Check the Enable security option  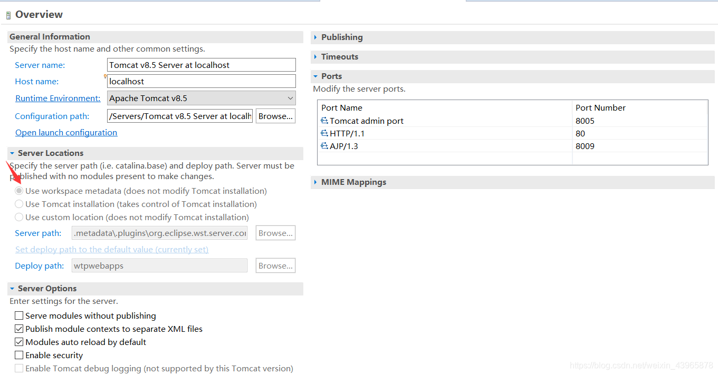(x=19, y=355)
